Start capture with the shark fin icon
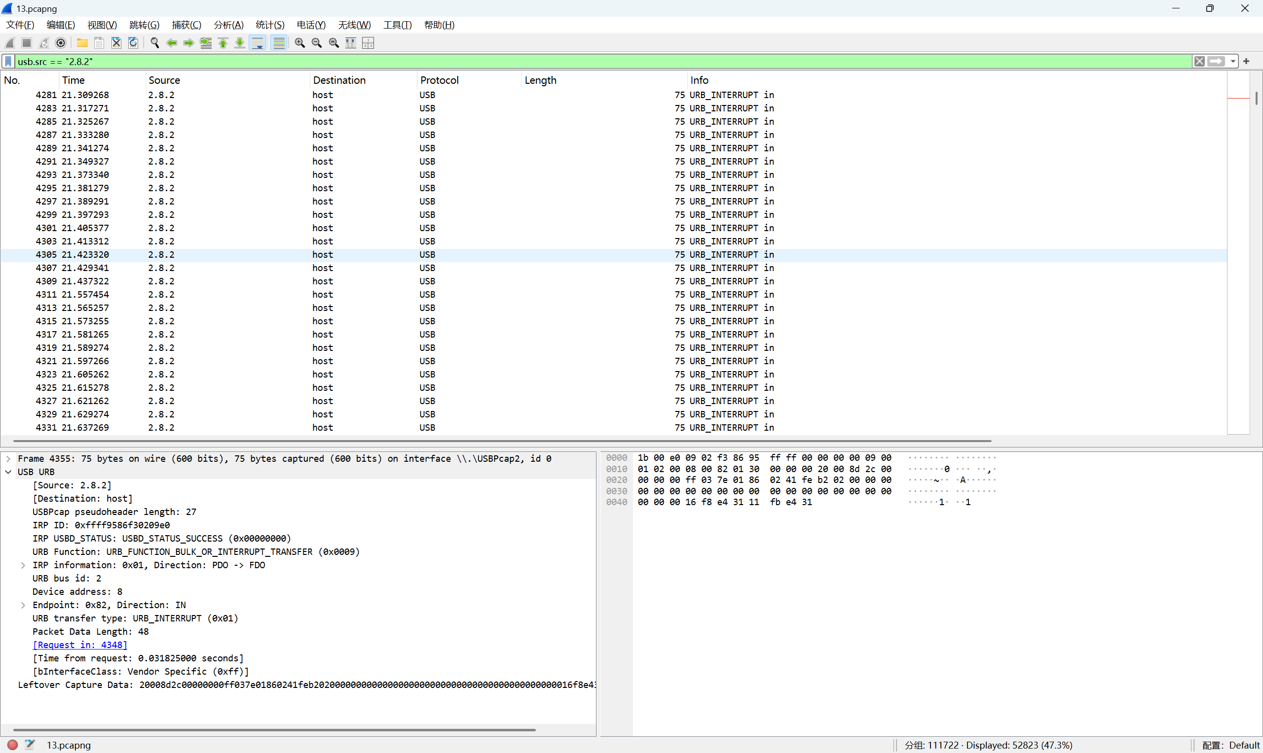 10,43
